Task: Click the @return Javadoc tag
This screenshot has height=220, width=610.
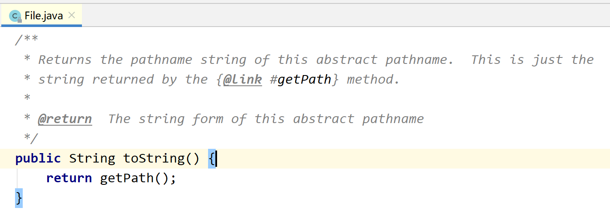Action: coord(65,119)
